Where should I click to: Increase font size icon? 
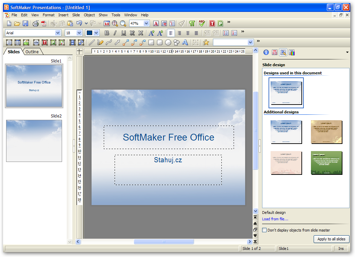tap(152, 33)
